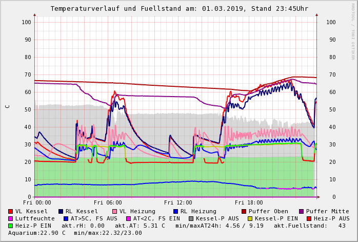Click the Fri 06:00 time axis label
Image resolution: width=358 pixels, height=242 pixels.
click(x=108, y=202)
